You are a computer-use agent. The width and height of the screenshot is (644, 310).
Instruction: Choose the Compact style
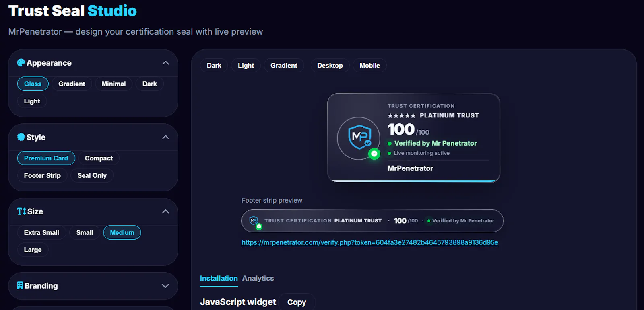click(x=99, y=158)
